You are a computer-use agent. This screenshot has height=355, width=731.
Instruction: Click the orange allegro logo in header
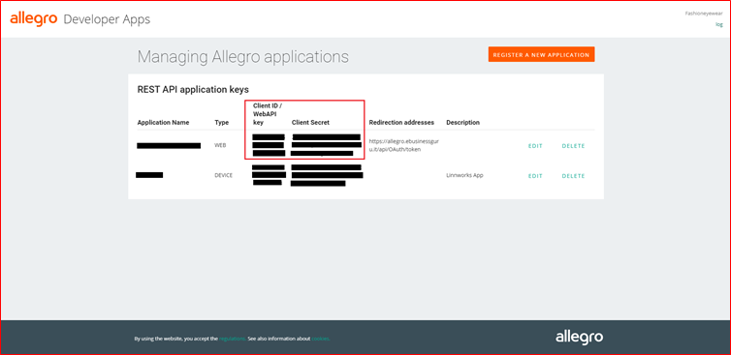click(x=34, y=19)
